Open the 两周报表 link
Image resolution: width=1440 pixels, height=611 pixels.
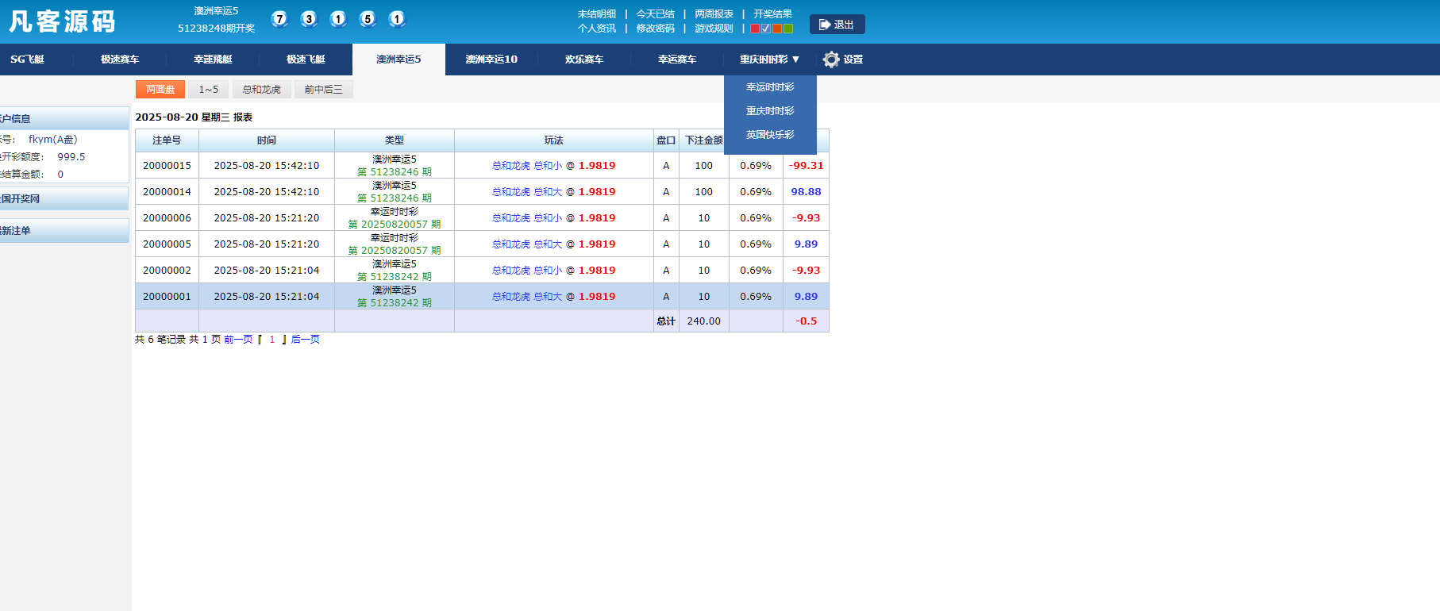(714, 14)
